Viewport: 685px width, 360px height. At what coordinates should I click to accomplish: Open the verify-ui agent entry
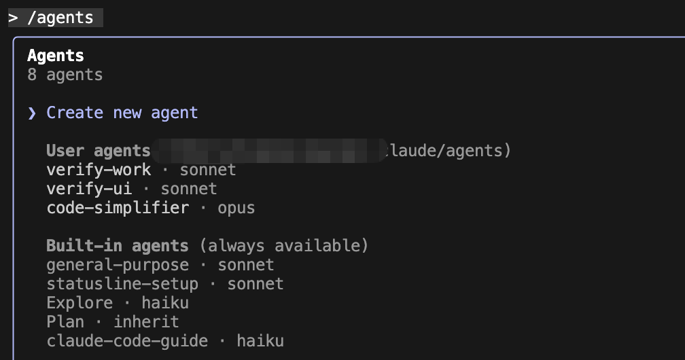(132, 189)
